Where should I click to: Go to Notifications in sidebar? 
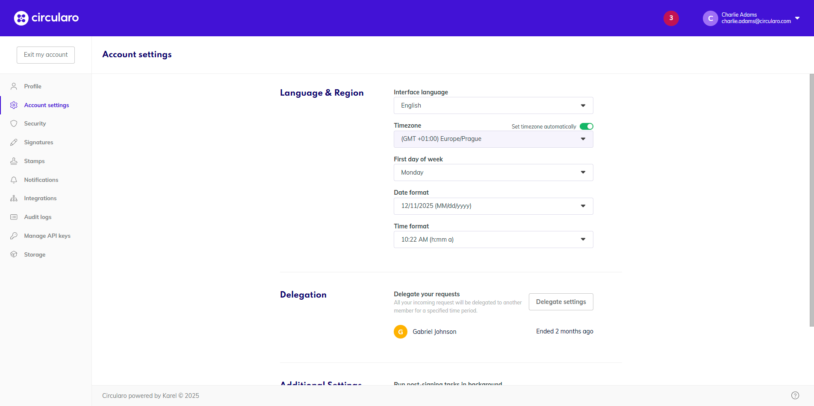41,180
